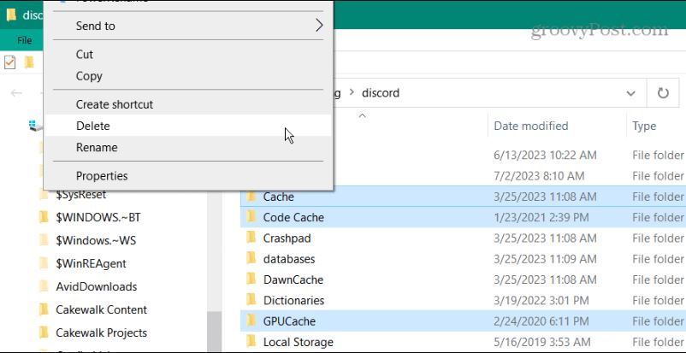Select Create shortcut in context menu
This screenshot has width=686, height=353.
(x=188, y=104)
